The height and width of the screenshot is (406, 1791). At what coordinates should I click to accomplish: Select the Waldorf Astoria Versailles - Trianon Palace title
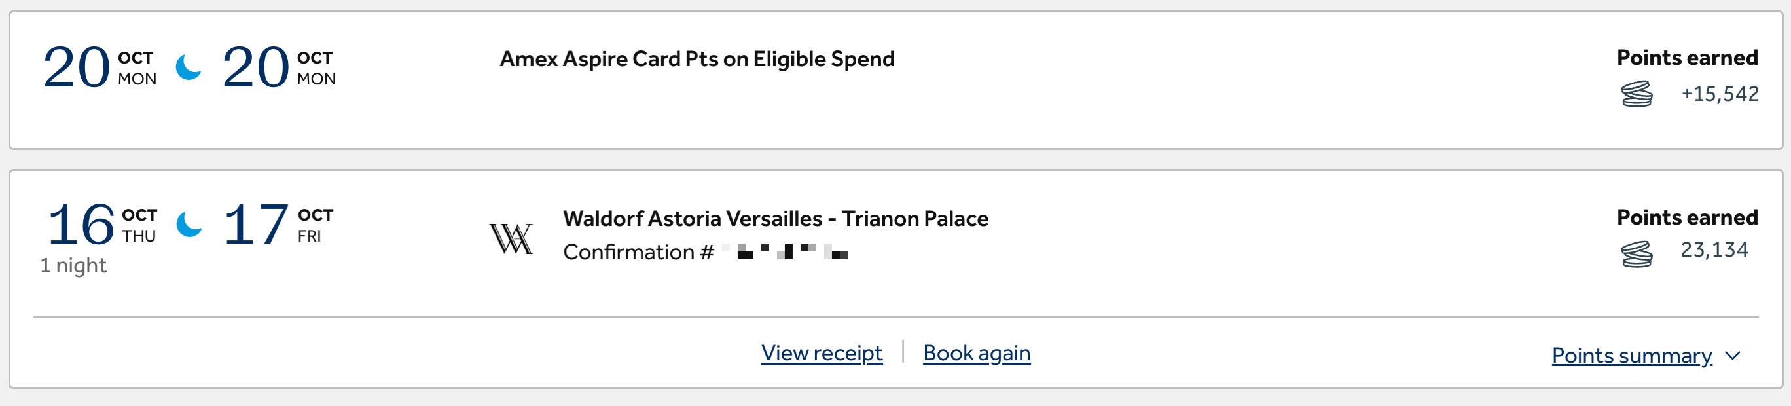(x=775, y=219)
